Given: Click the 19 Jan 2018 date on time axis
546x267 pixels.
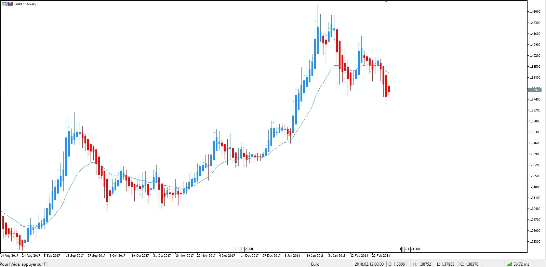Looking at the screenshot, I should click(x=315, y=255).
